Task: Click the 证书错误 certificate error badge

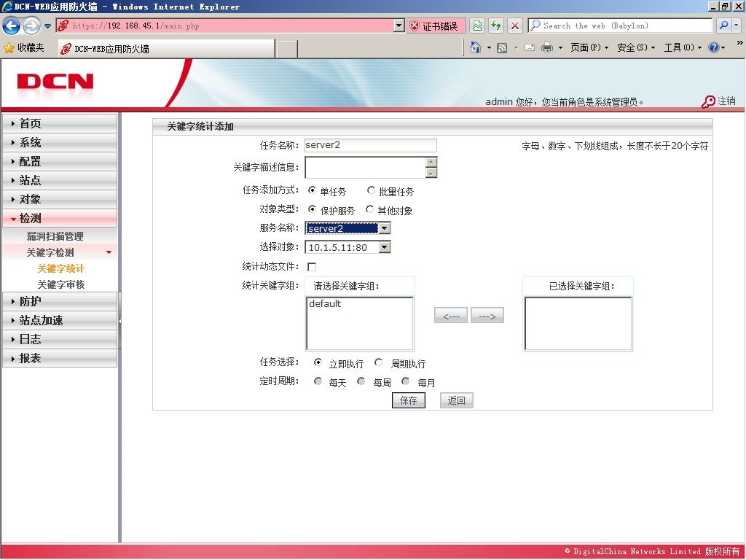Action: pyautogui.click(x=436, y=26)
